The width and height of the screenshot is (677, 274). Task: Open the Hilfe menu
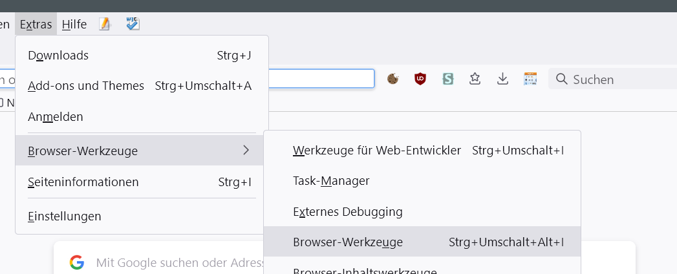[x=74, y=25]
